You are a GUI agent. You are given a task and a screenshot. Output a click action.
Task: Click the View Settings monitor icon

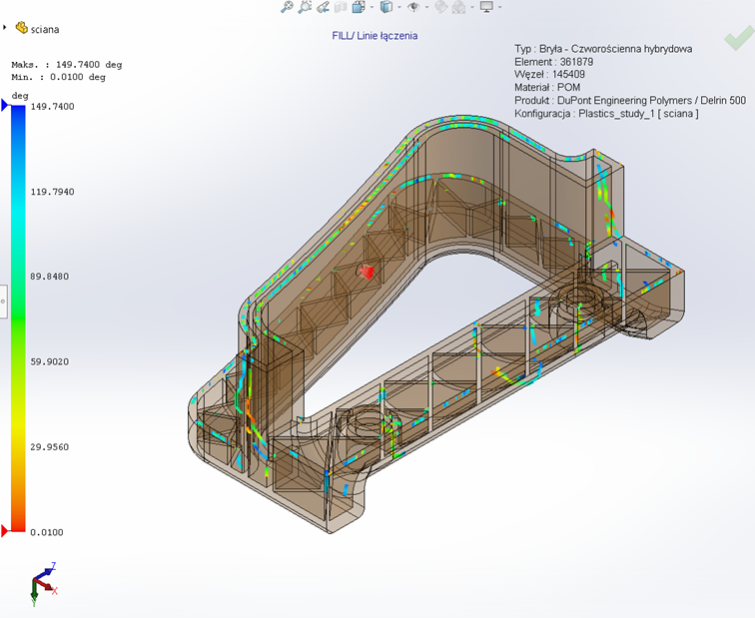tap(486, 7)
